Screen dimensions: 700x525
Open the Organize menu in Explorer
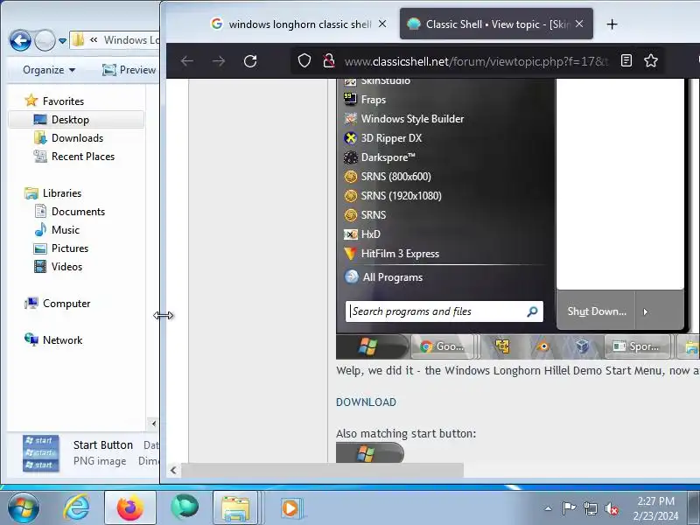[x=49, y=70]
